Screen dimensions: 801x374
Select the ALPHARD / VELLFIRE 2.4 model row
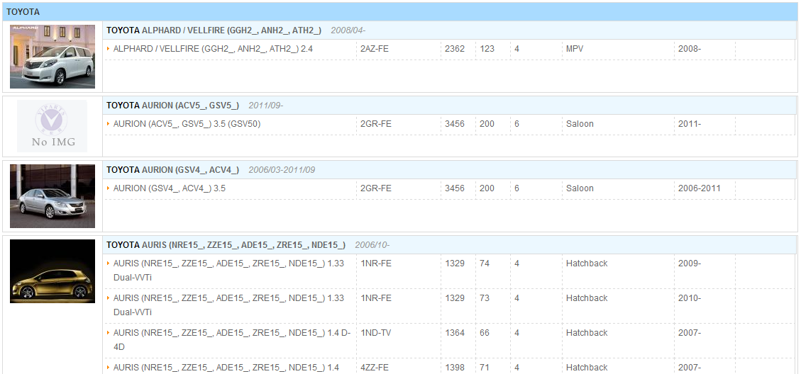pyautogui.click(x=450, y=50)
